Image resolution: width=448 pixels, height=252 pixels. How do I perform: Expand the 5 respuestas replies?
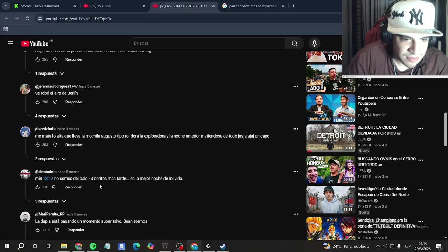pos(50,201)
